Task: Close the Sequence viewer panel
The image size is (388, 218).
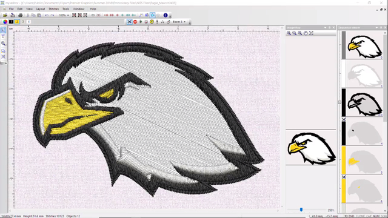Action: tap(386, 27)
